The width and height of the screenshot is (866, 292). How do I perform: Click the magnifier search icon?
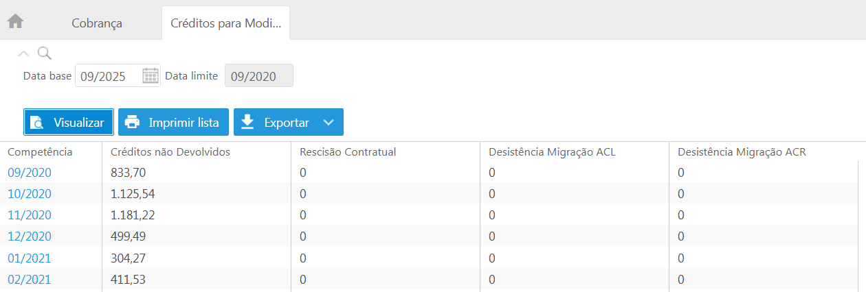coord(44,53)
